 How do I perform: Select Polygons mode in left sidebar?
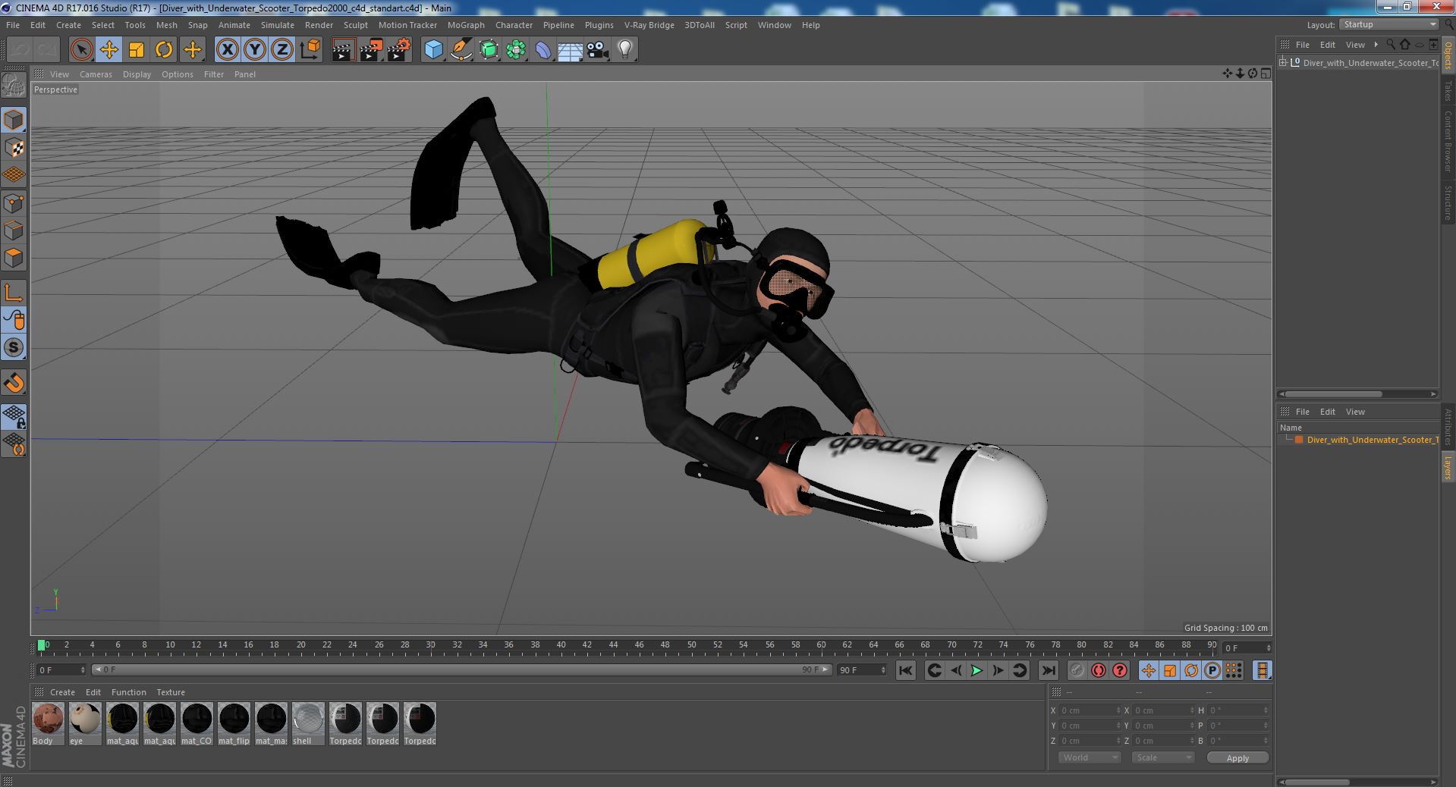pyautogui.click(x=14, y=258)
